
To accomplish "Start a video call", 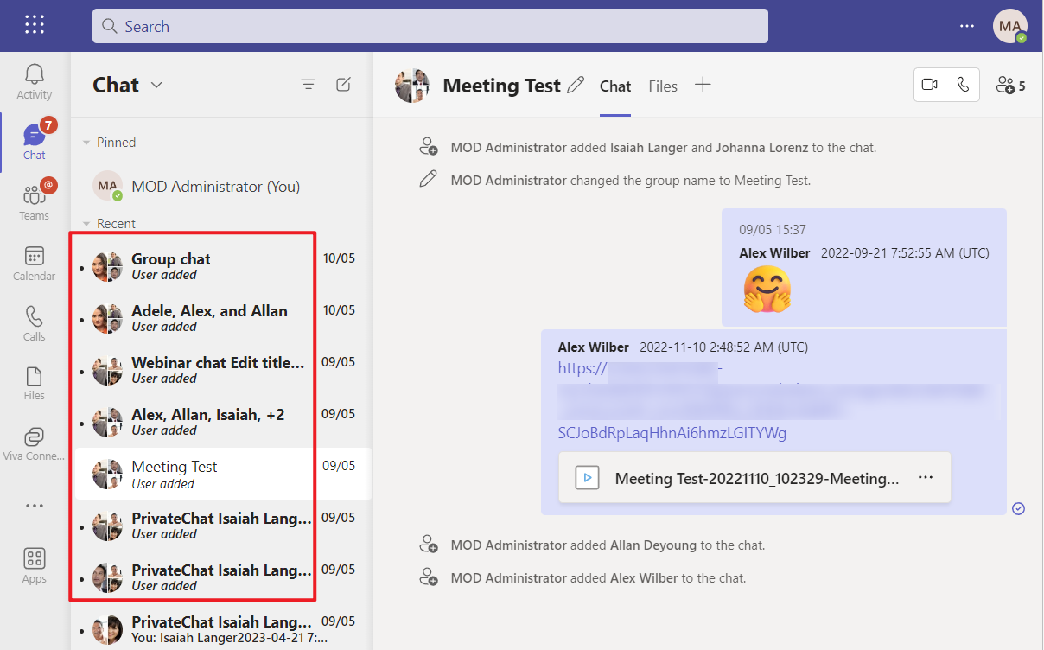I will (x=930, y=85).
